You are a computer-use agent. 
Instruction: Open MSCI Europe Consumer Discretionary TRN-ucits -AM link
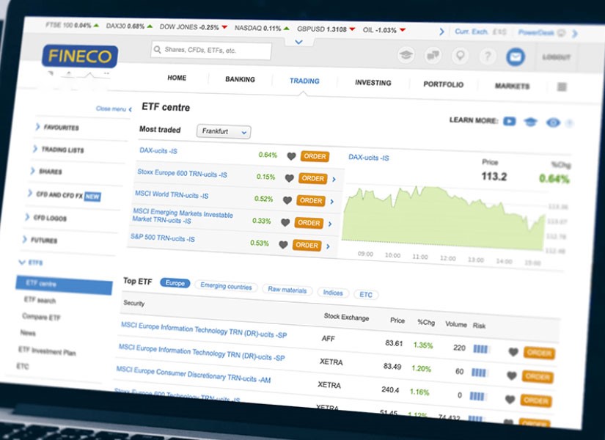[x=194, y=375]
